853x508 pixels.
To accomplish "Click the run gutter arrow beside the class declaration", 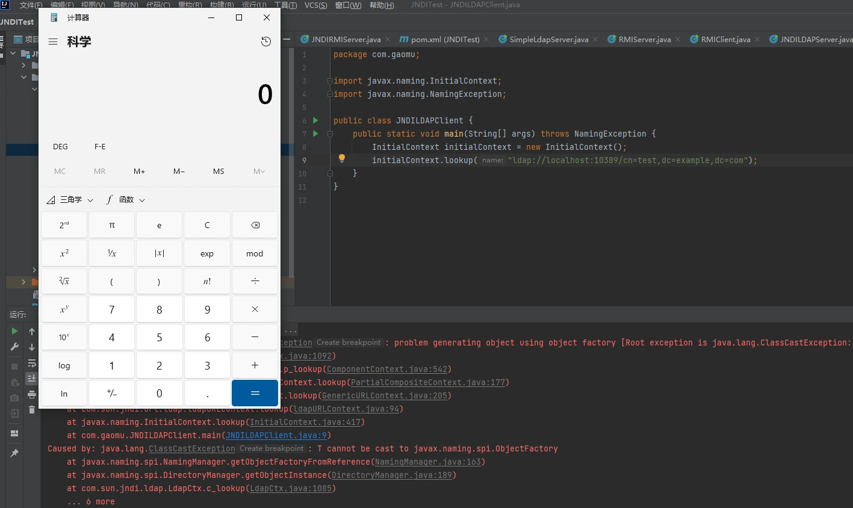I will pos(315,120).
